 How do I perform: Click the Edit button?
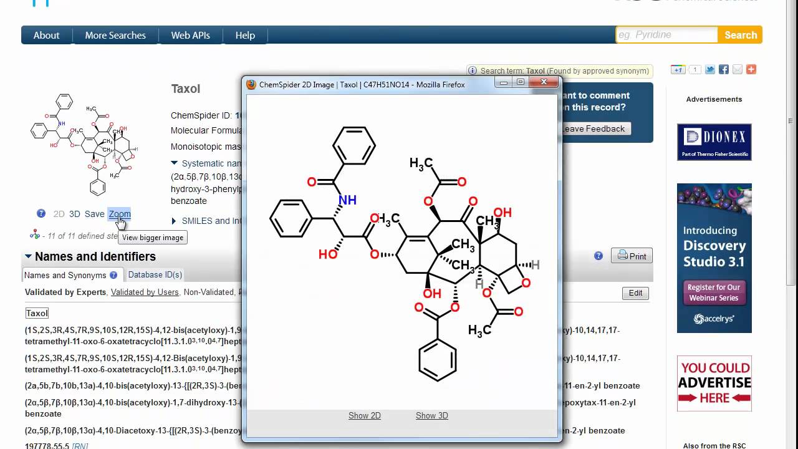635,293
